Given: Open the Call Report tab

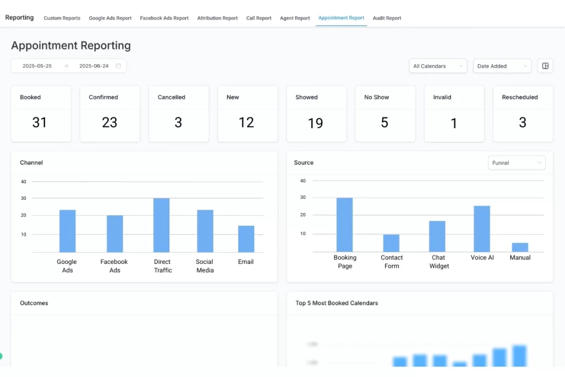Looking at the screenshot, I should coord(259,18).
